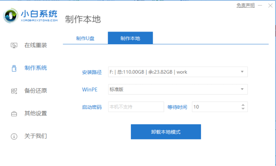Click the 备份还原 grid icon
Screen dimensions: 276x166
[14, 91]
